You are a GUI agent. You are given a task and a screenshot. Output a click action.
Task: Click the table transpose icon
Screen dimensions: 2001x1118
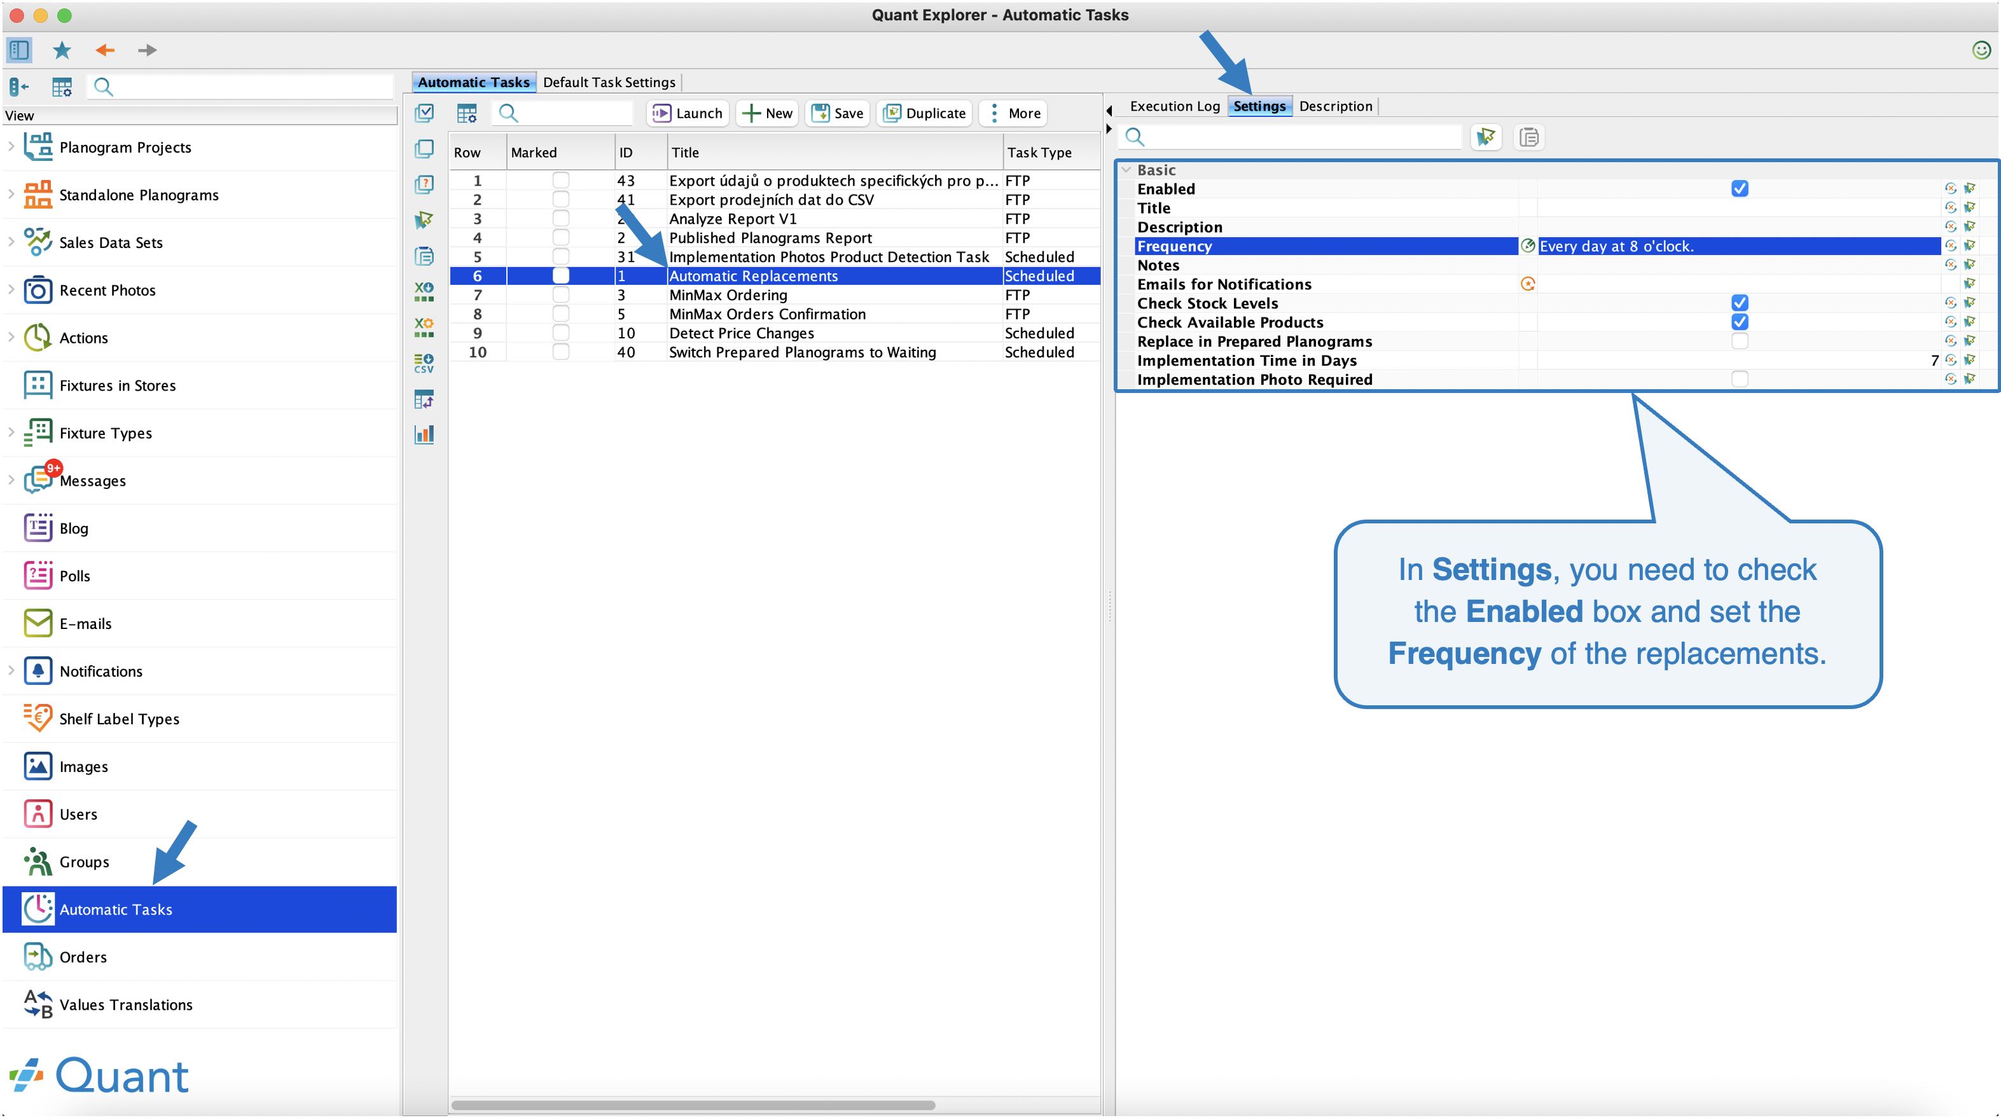tap(424, 399)
